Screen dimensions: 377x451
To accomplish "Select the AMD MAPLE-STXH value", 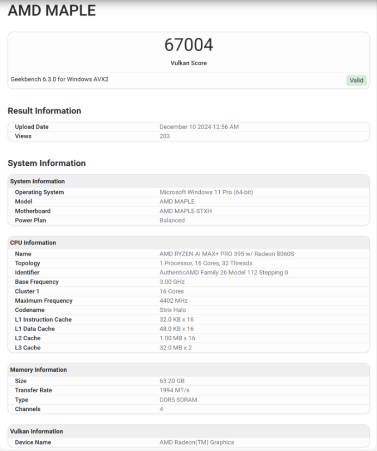I will click(186, 211).
